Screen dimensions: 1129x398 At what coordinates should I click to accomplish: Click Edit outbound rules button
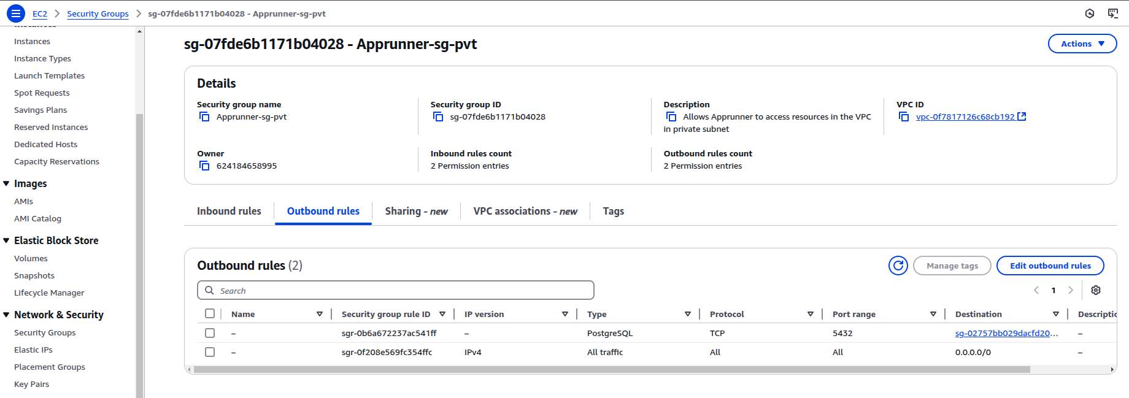click(1050, 266)
